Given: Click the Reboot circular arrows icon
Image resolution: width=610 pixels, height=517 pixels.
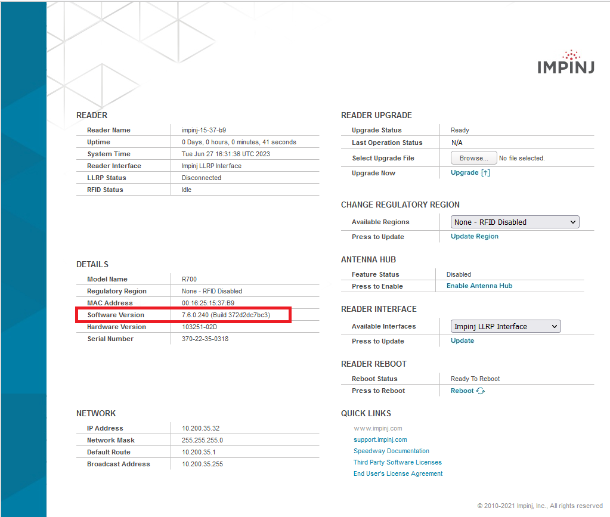Looking at the screenshot, I should pyautogui.click(x=481, y=391).
